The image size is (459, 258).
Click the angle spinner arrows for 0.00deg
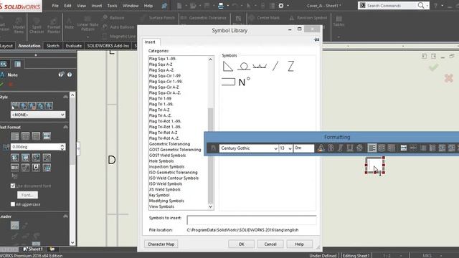[x=62, y=147]
